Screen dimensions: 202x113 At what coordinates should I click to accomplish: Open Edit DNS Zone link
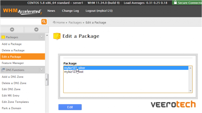[x=11, y=89]
